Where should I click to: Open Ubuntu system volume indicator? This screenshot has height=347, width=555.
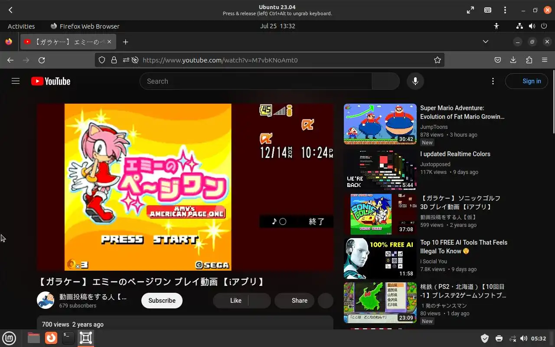(532, 26)
